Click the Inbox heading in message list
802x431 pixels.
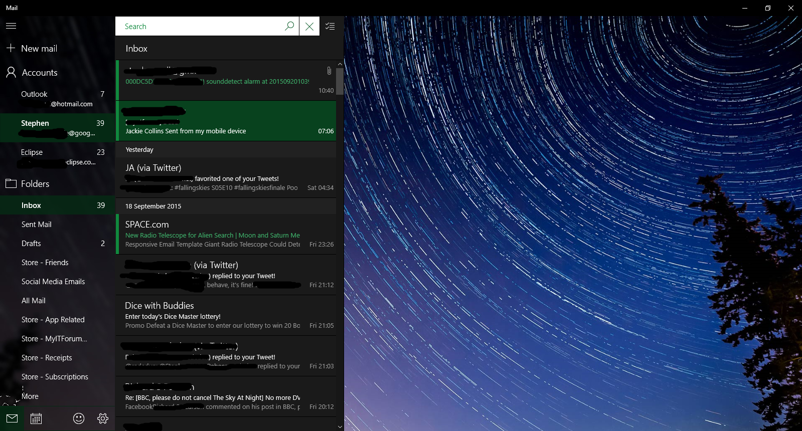(x=136, y=49)
